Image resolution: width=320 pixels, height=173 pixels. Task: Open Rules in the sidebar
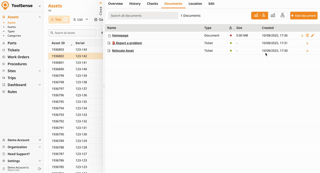(x=12, y=92)
